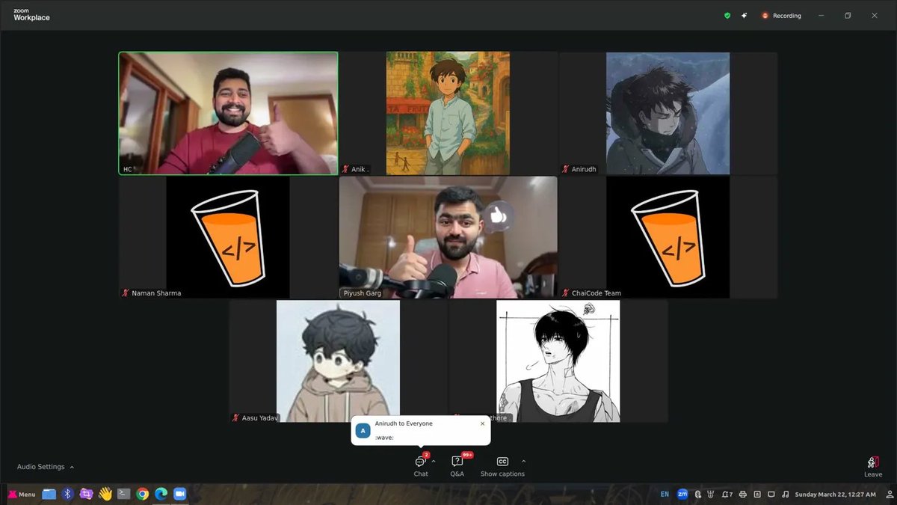
Task: Click the Zoom tray icon
Action: 682,494
